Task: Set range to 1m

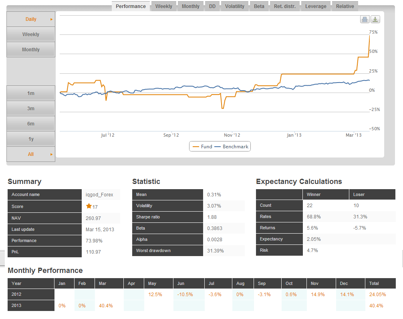Action: [x=31, y=93]
